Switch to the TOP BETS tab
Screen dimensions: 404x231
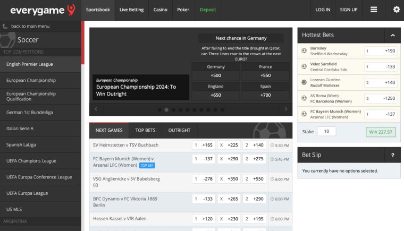click(145, 130)
